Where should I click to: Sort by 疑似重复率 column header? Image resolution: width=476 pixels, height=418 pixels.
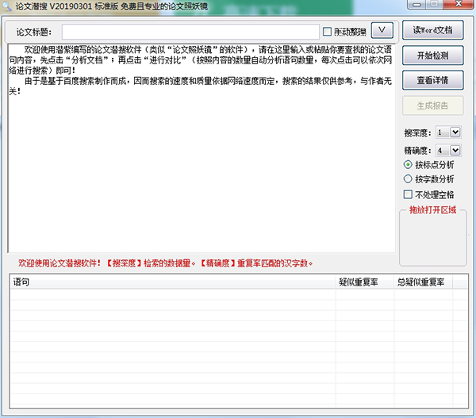coord(365,282)
